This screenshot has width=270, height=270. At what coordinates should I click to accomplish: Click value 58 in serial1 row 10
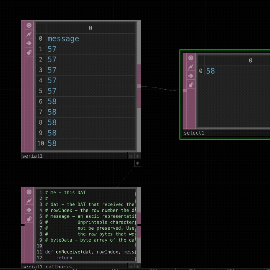(91, 143)
